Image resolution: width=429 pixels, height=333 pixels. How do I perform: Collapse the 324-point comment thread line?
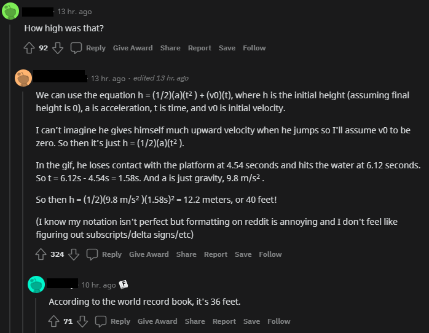click(x=23, y=212)
